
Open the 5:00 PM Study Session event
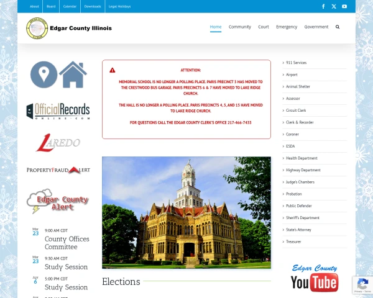(x=66, y=287)
